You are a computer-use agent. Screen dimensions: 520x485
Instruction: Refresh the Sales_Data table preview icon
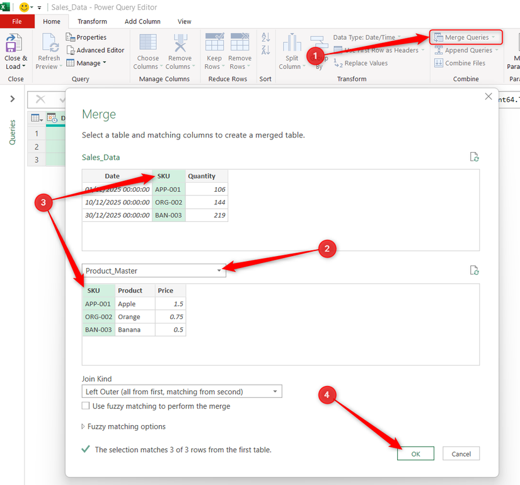(x=475, y=157)
